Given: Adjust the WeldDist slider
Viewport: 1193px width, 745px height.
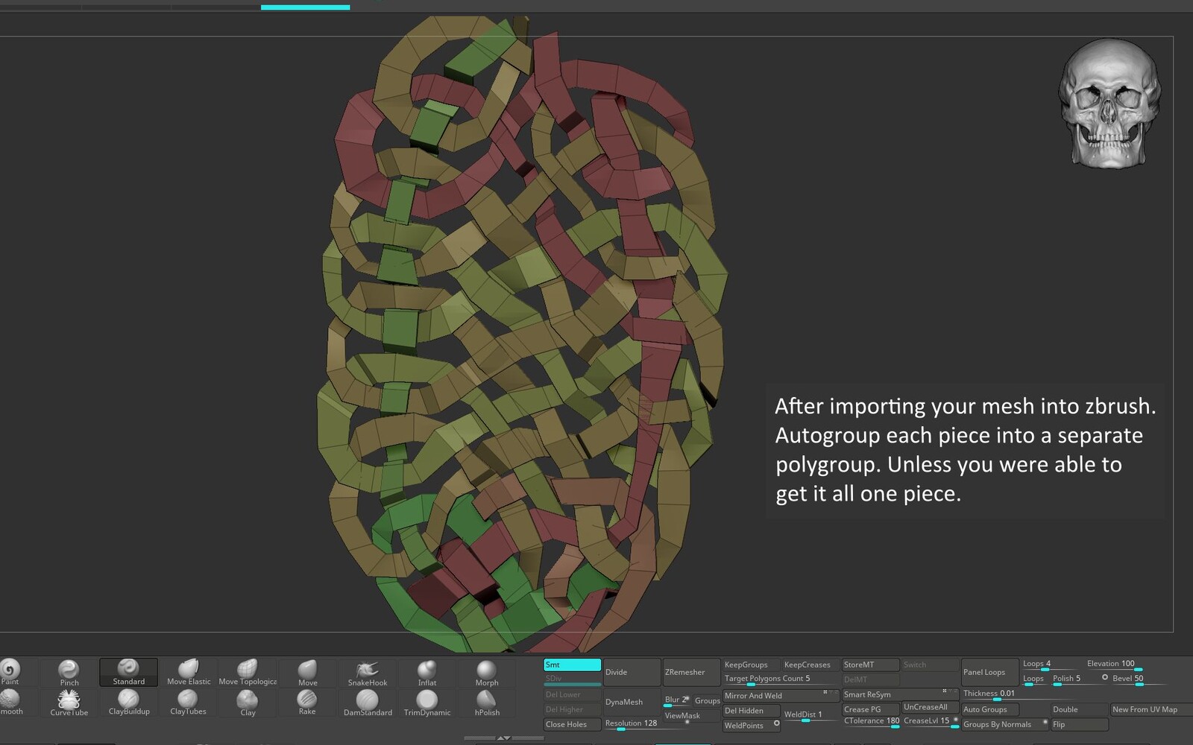Looking at the screenshot, I should click(810, 715).
